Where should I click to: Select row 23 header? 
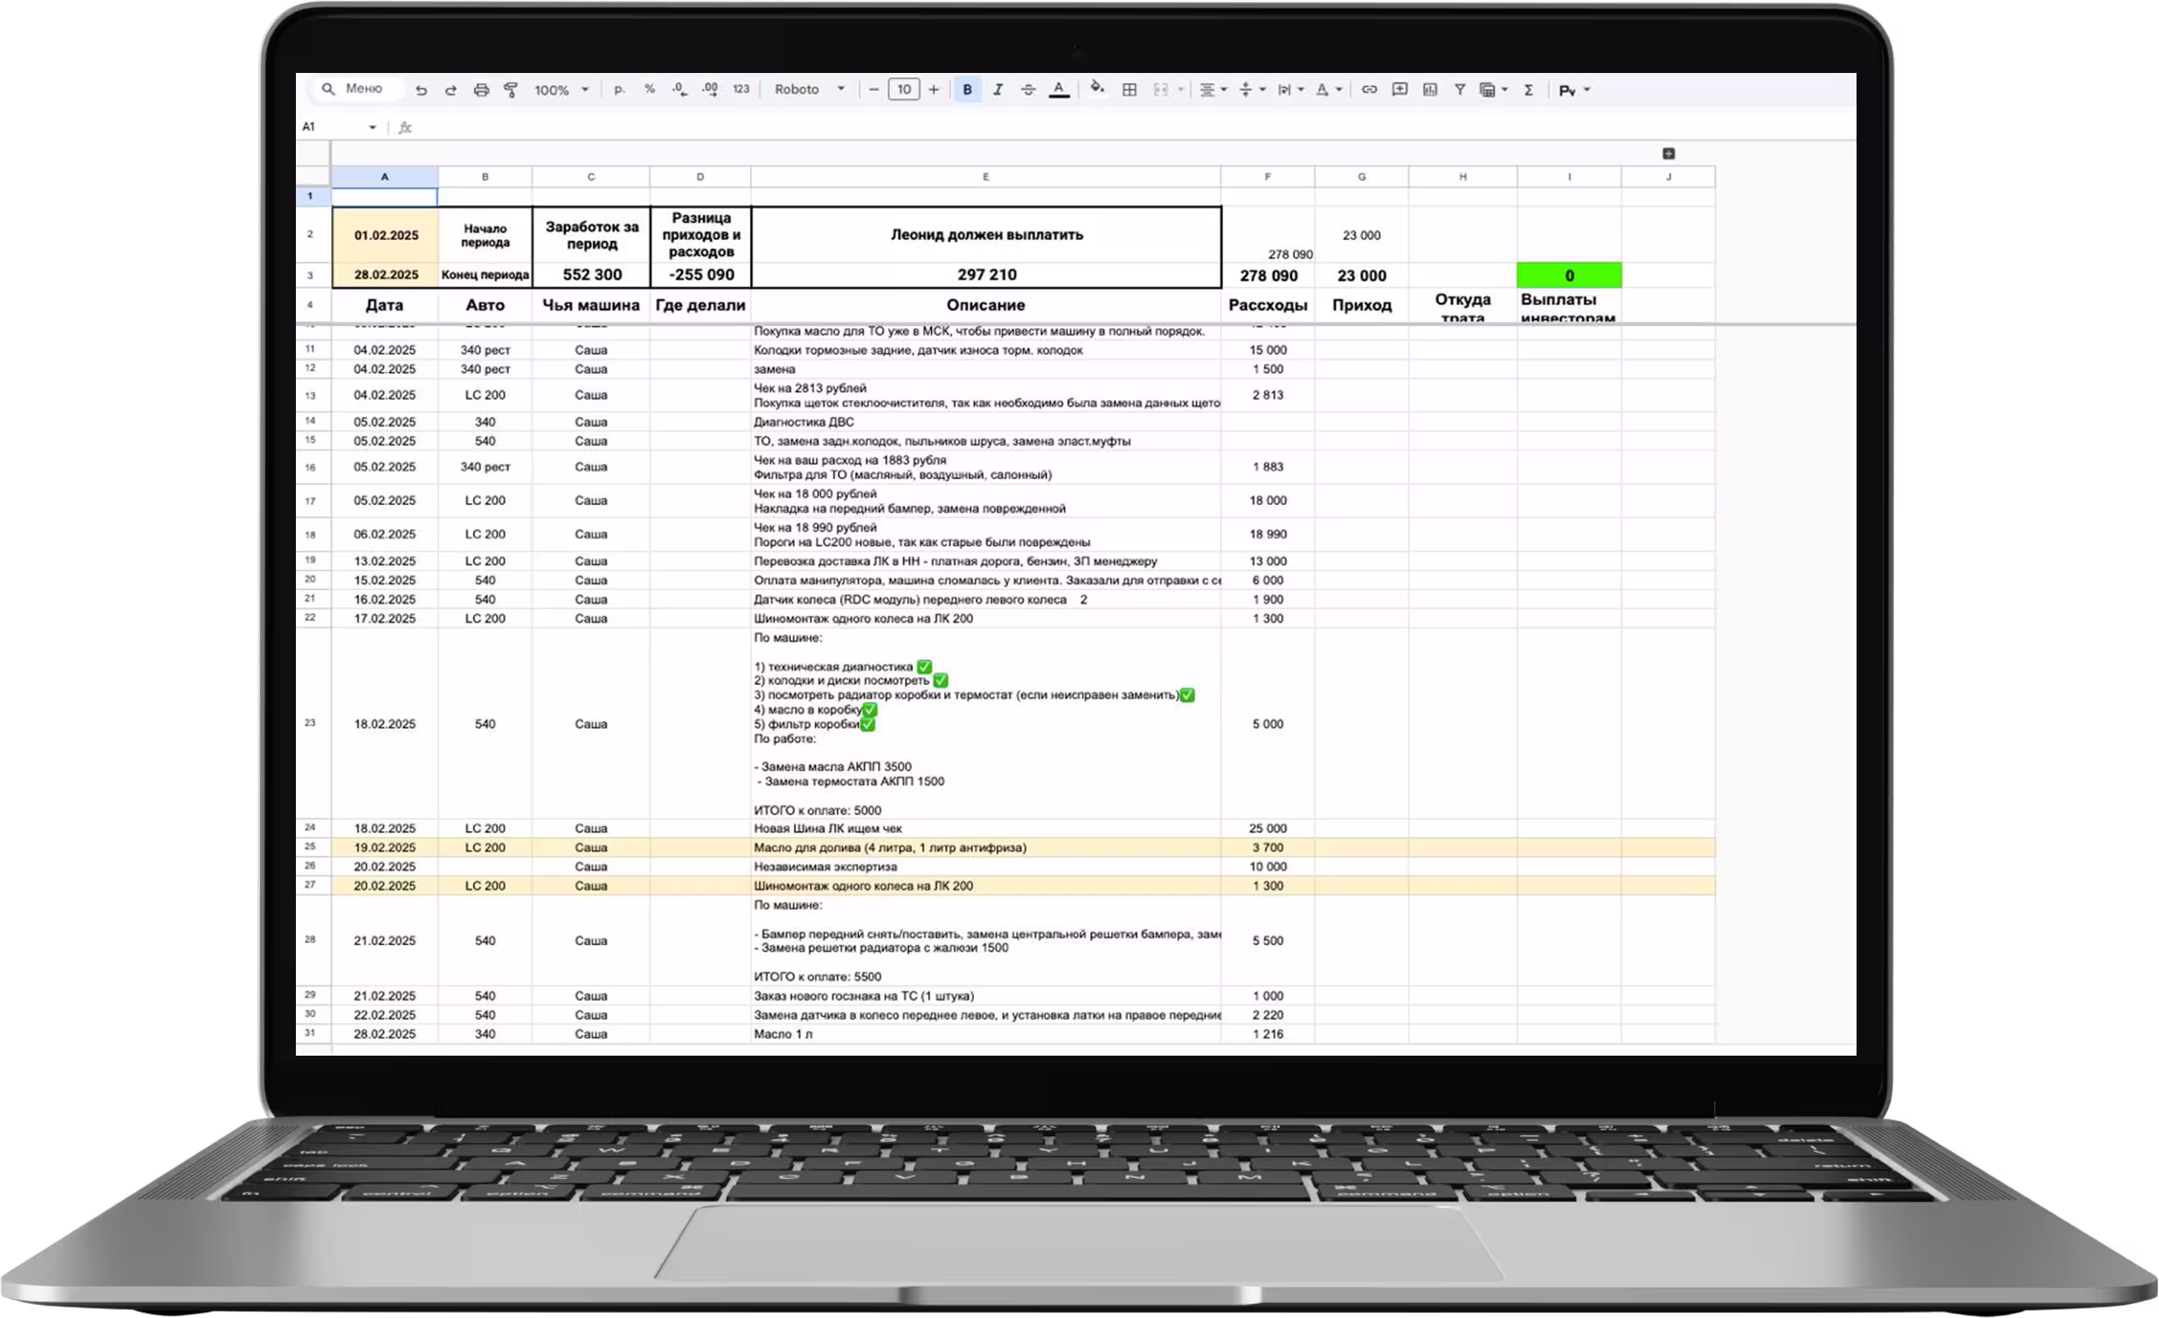coord(310,723)
